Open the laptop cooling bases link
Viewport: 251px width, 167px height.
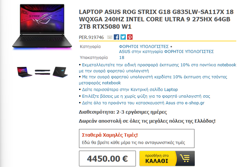(x=146, y=96)
